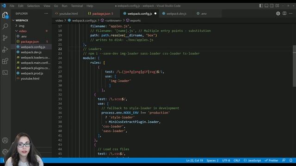Open the Extensions view

5,61
